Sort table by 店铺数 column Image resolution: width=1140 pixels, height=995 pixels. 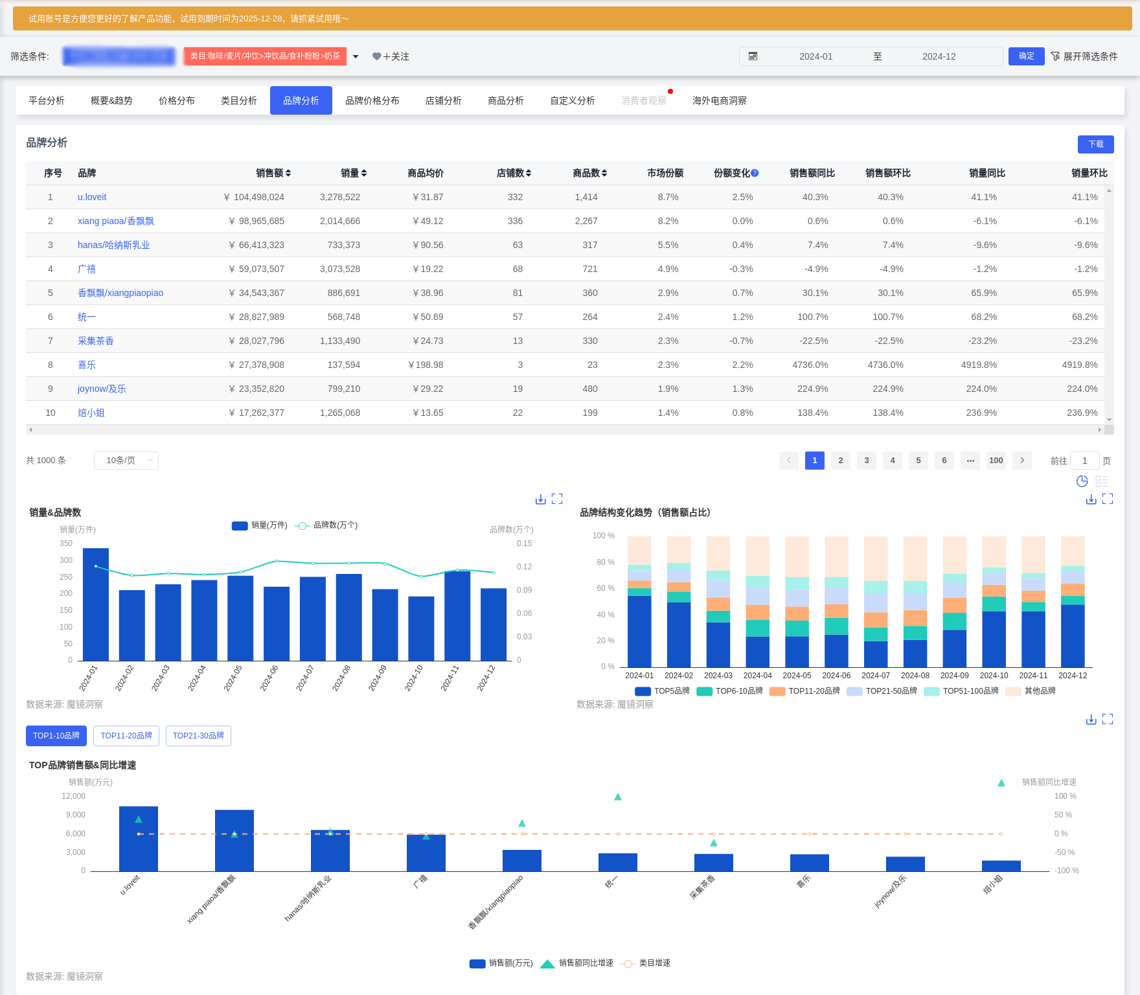pos(529,173)
